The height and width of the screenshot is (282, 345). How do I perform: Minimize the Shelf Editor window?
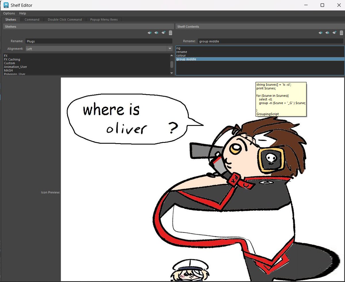point(306,5)
